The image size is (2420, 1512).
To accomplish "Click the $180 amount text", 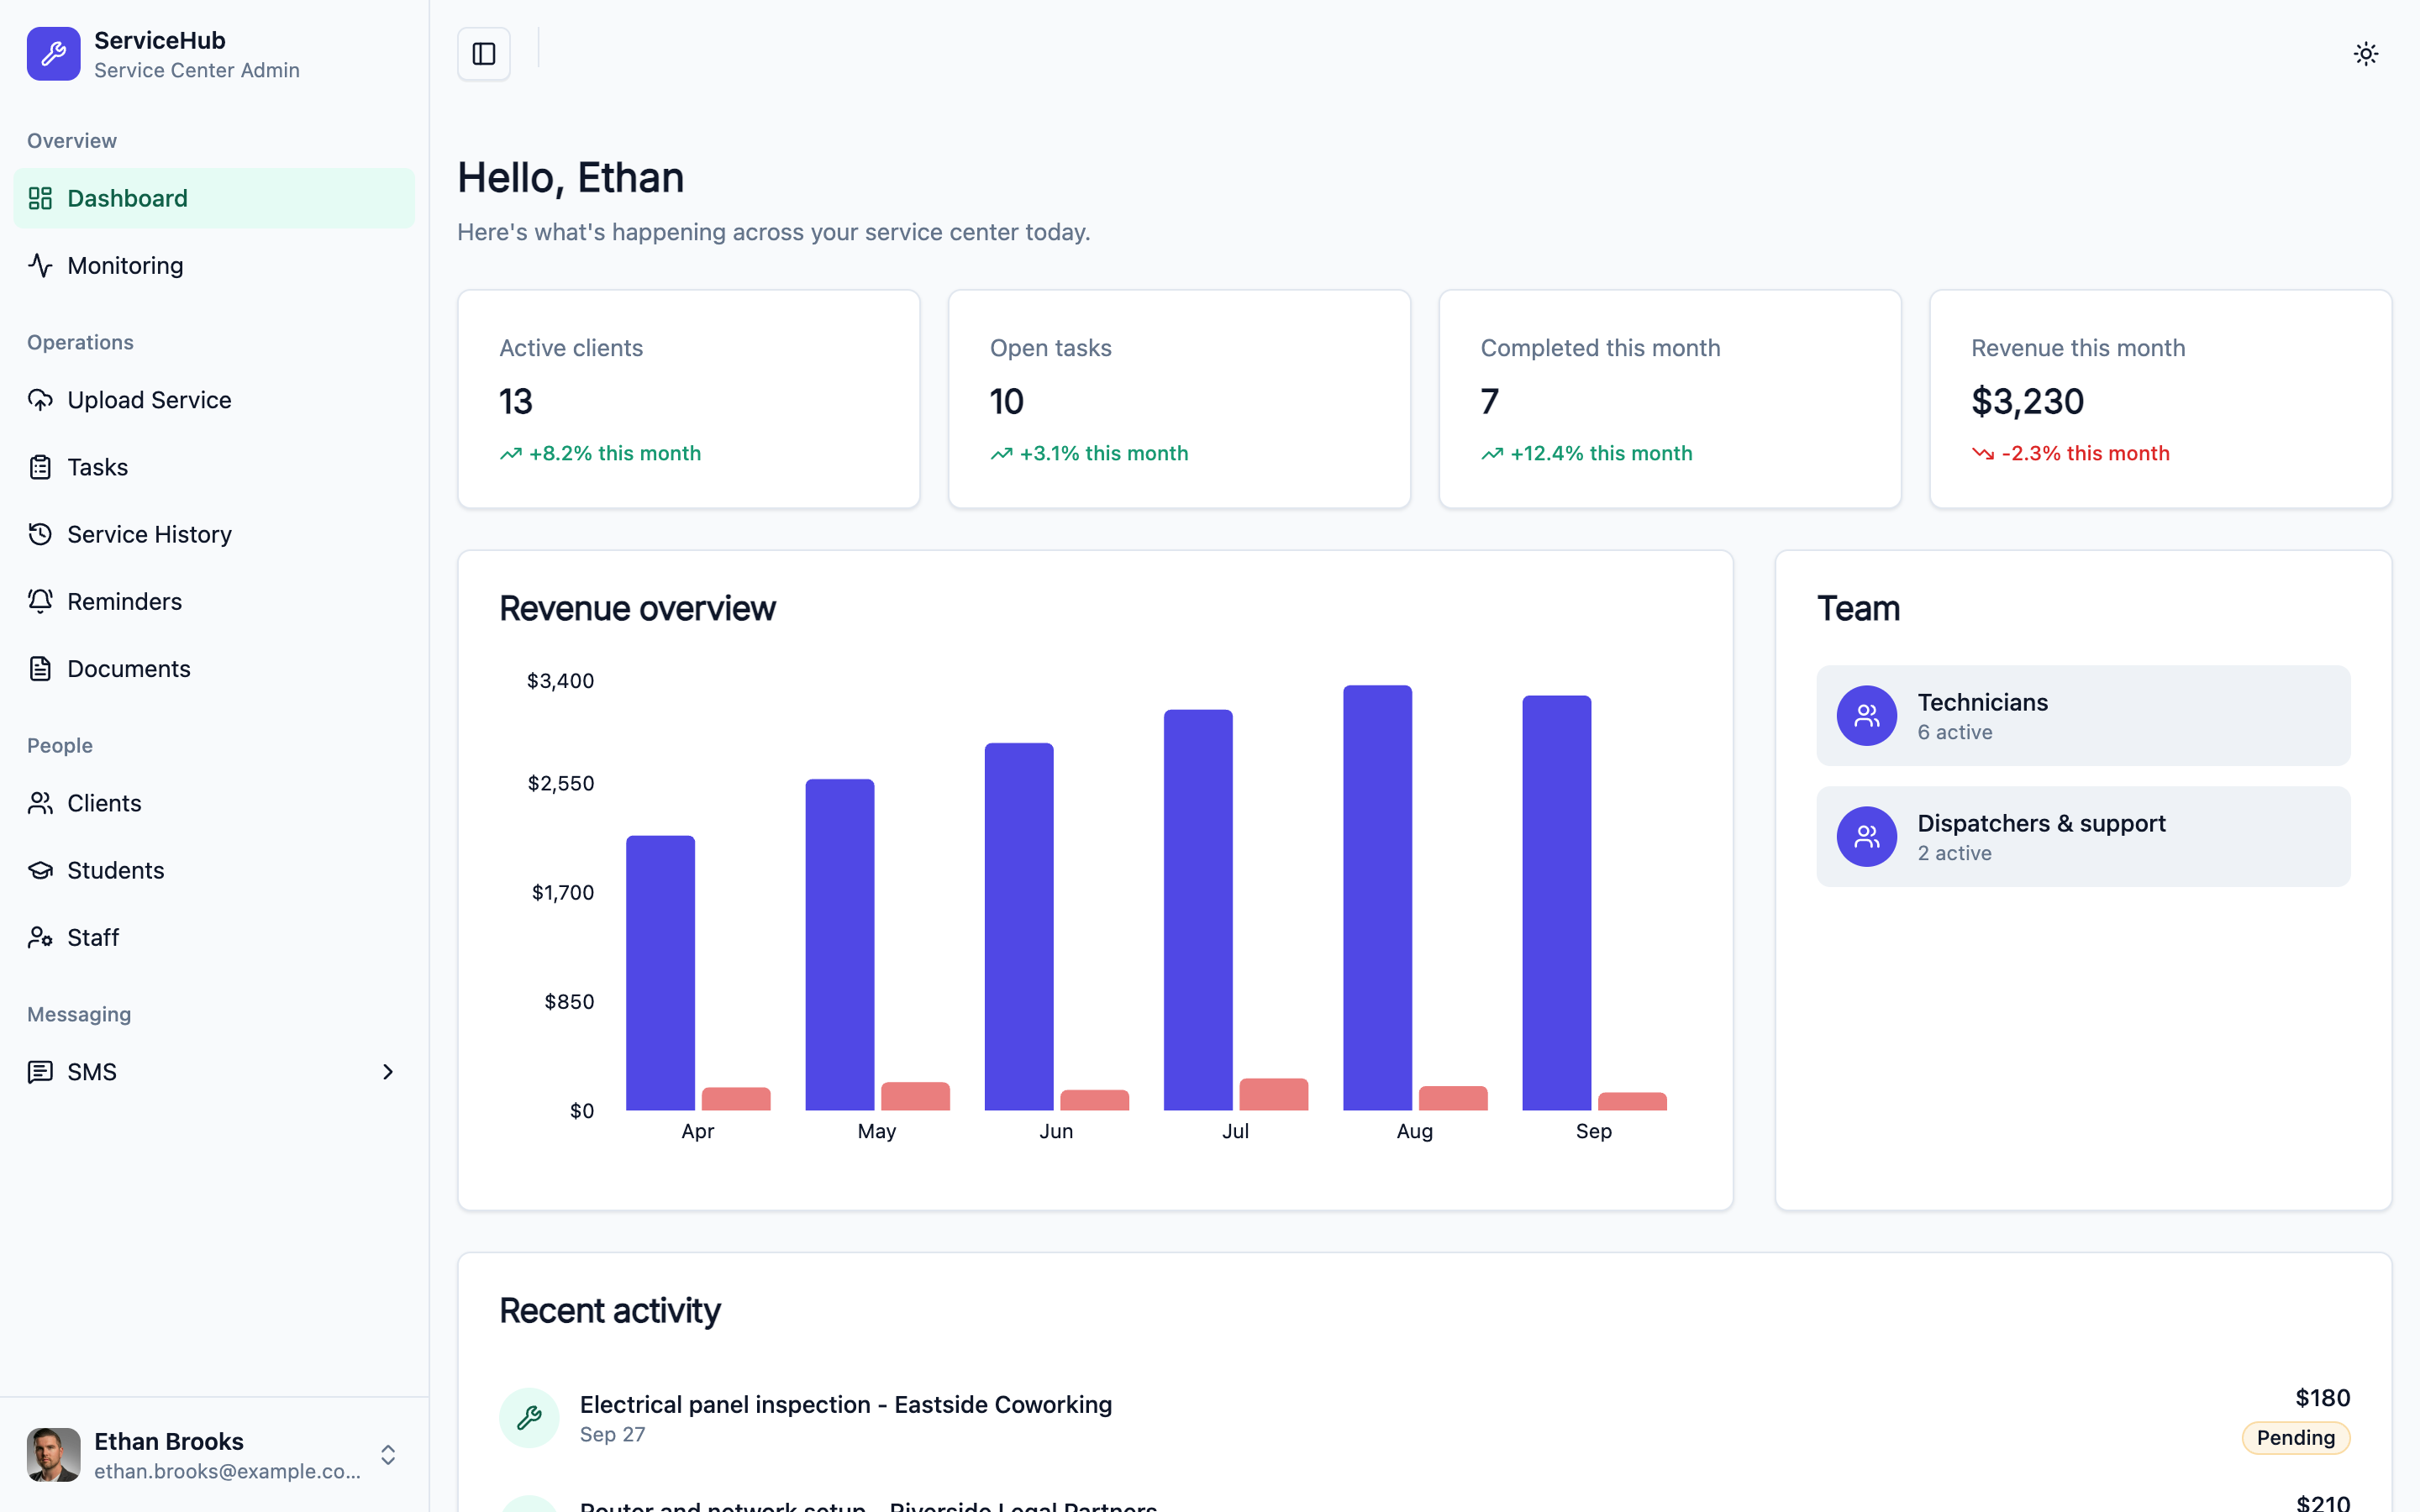I will 2322,1398.
